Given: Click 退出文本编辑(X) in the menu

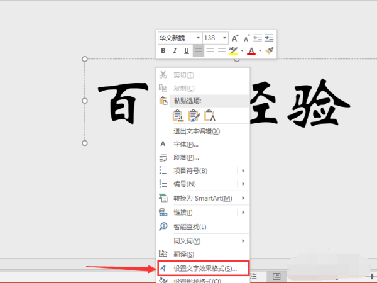Looking at the screenshot, I should 196,131.
